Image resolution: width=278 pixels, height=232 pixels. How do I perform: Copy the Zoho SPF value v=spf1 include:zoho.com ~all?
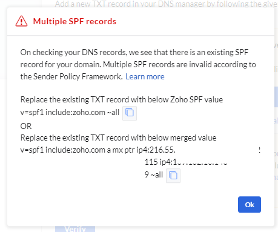pyautogui.click(x=130, y=113)
